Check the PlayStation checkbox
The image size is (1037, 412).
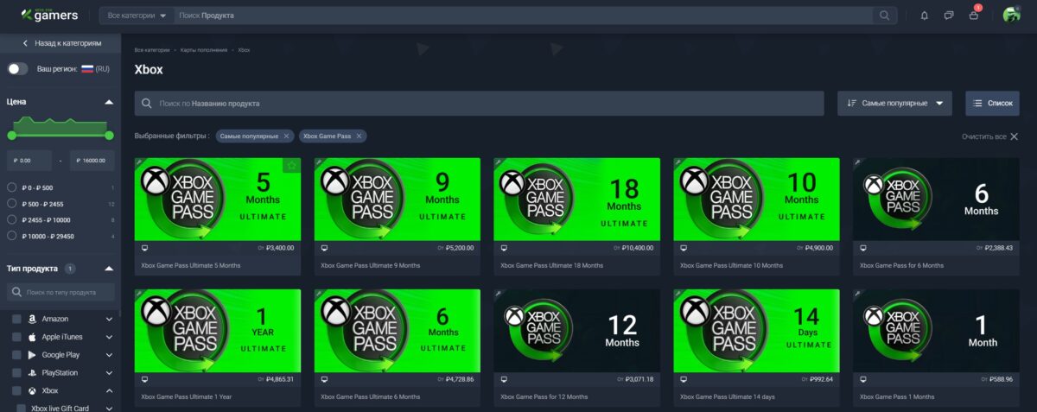16,373
